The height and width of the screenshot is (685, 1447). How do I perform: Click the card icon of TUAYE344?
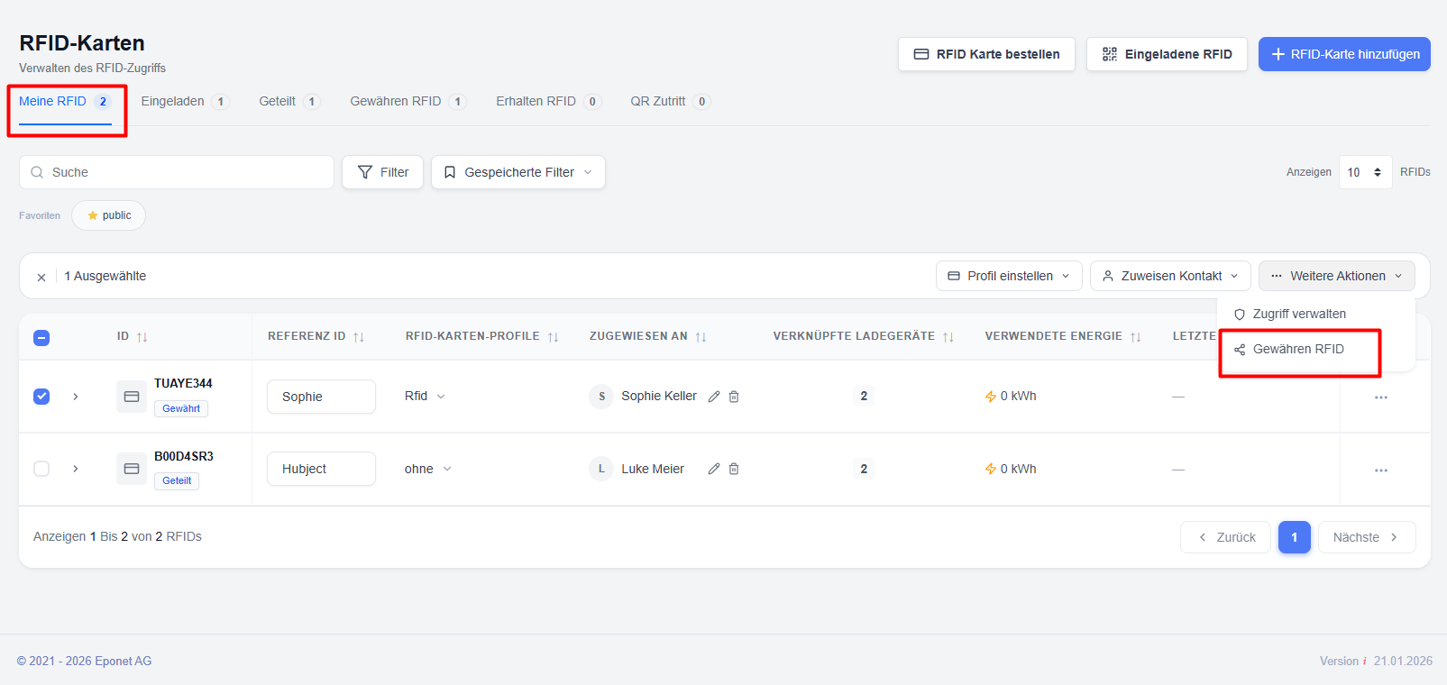(132, 397)
